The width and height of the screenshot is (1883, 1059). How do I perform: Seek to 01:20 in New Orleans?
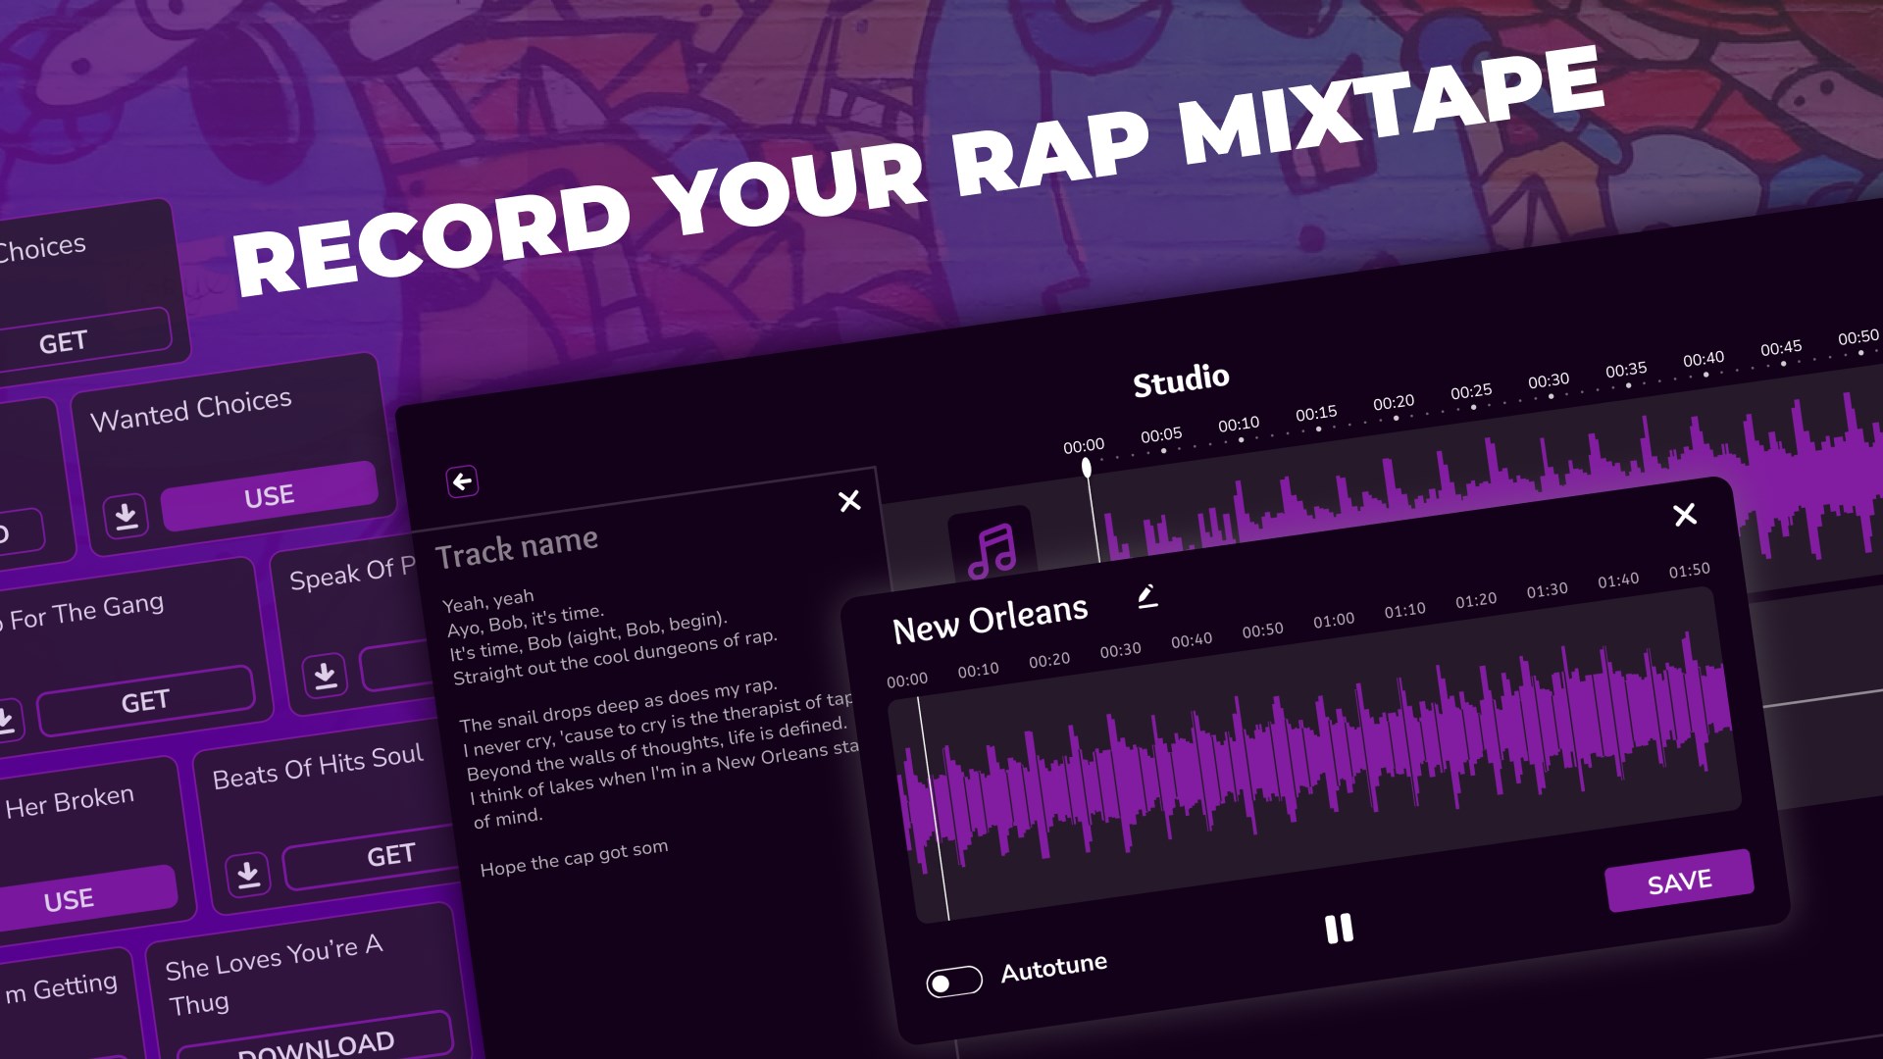[x=1476, y=600]
